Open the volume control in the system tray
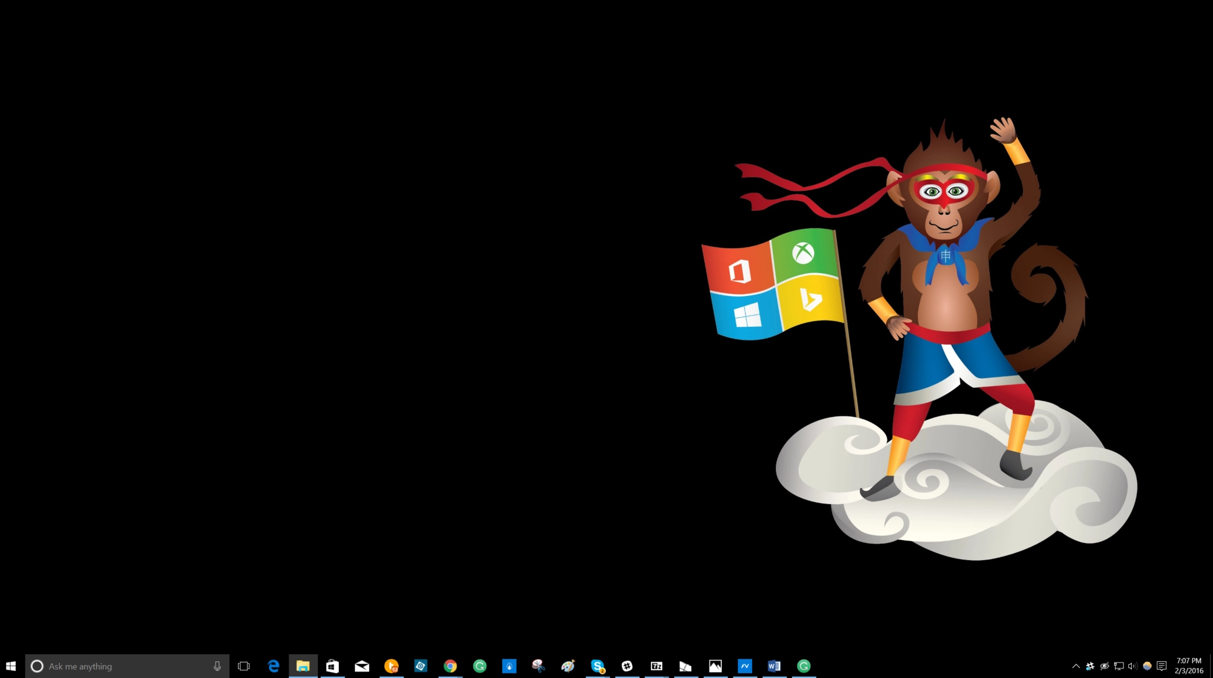This screenshot has width=1213, height=678. coord(1132,666)
